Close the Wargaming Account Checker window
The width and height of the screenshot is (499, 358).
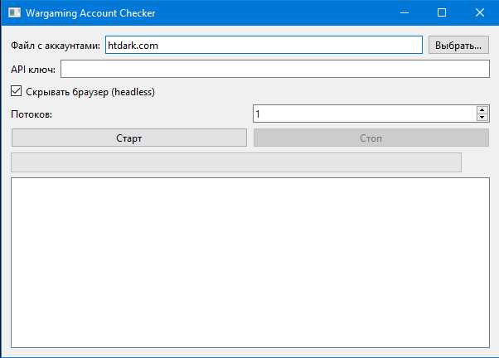pyautogui.click(x=480, y=12)
